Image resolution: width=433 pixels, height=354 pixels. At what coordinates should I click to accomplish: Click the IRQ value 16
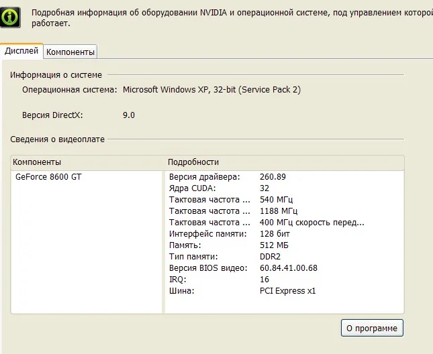point(264,280)
